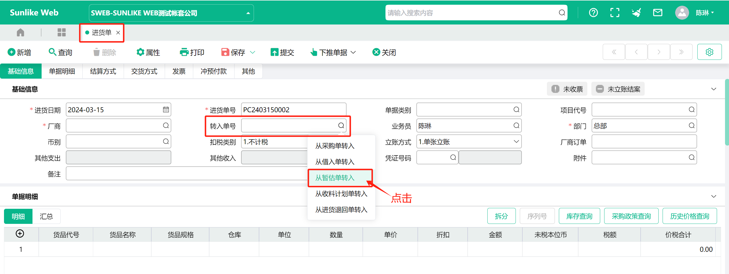Click 关闭 to close the form
The width and height of the screenshot is (729, 274).
[x=384, y=52]
